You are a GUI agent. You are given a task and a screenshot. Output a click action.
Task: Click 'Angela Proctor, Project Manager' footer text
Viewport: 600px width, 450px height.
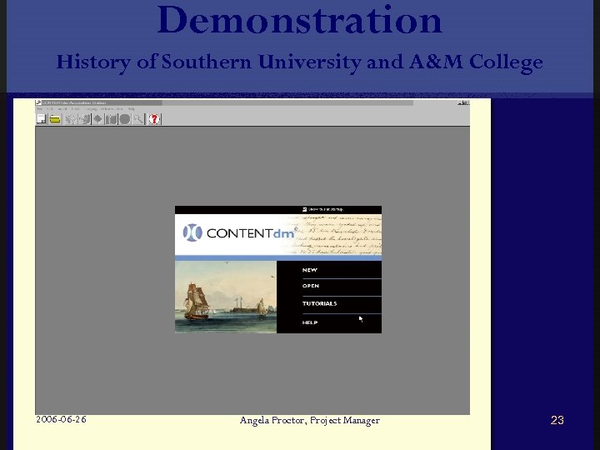pos(309,421)
